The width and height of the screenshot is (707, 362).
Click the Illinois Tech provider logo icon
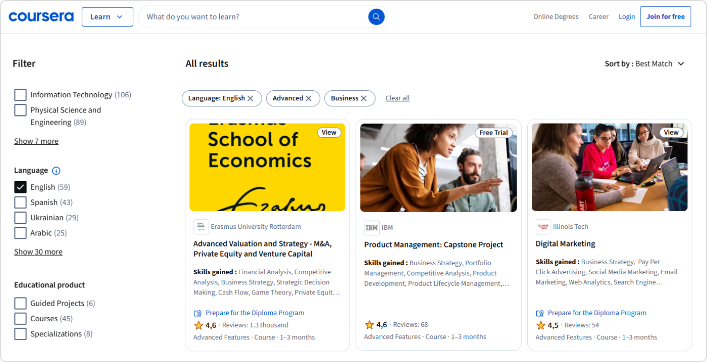pos(543,227)
